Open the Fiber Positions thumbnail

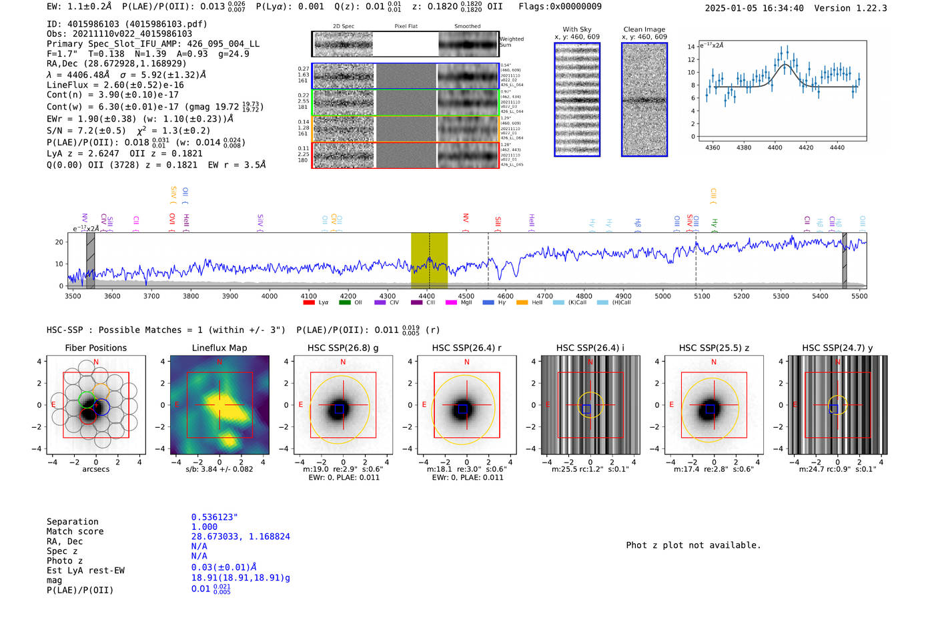(x=96, y=405)
